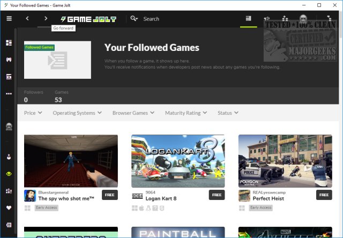Image resolution: width=343 pixels, height=238 pixels.
Task: Open the skull avatar in left sidebar
Action: (x=9, y=127)
